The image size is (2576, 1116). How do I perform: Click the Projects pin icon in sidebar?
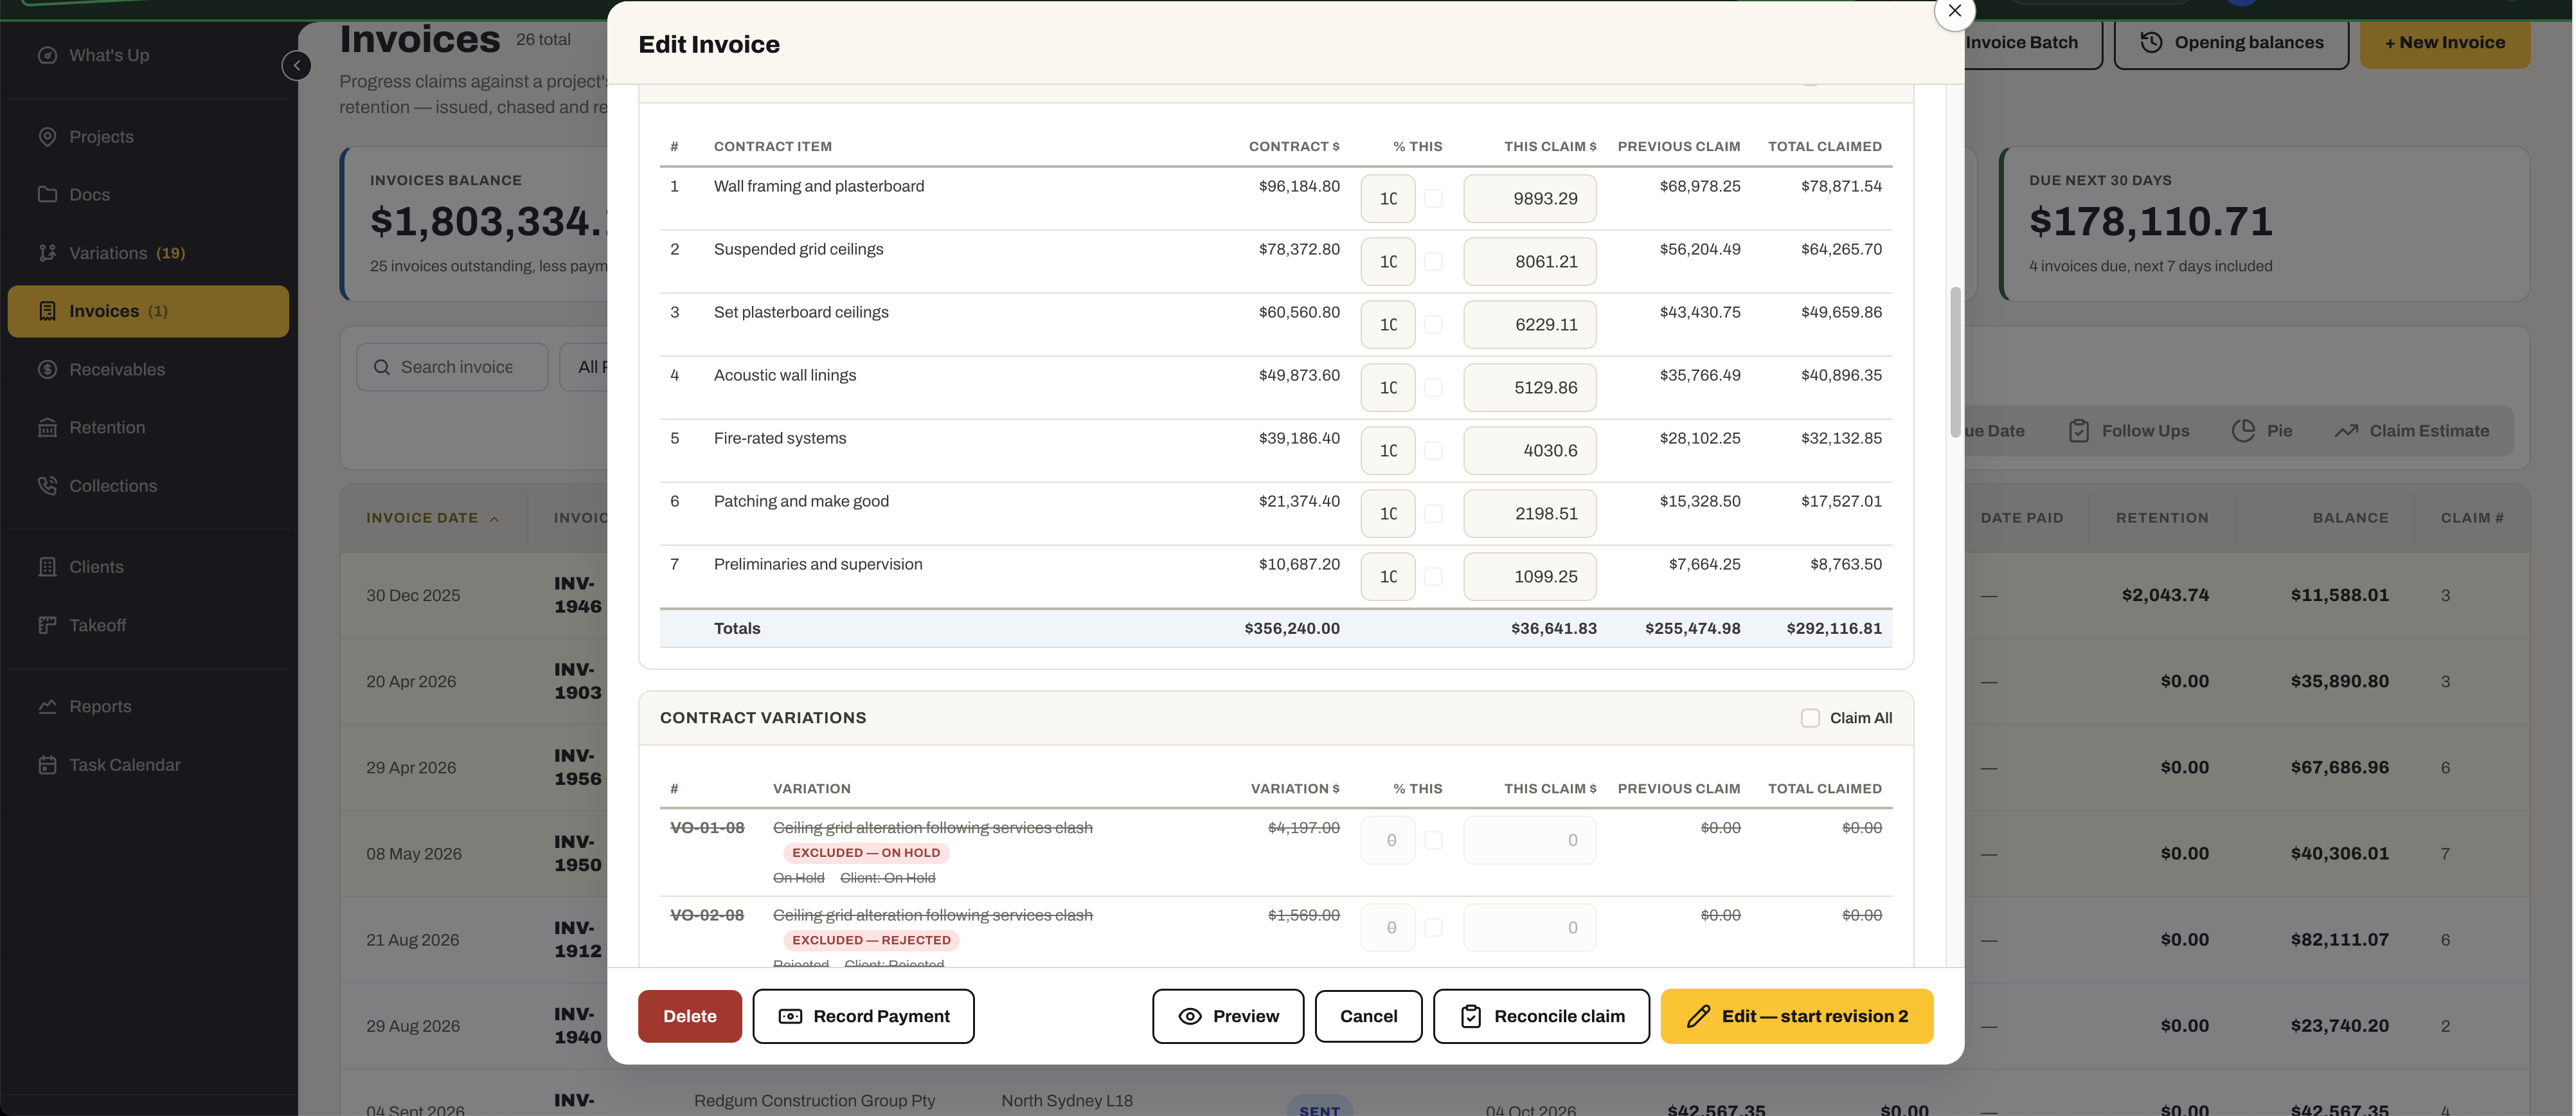click(x=47, y=137)
